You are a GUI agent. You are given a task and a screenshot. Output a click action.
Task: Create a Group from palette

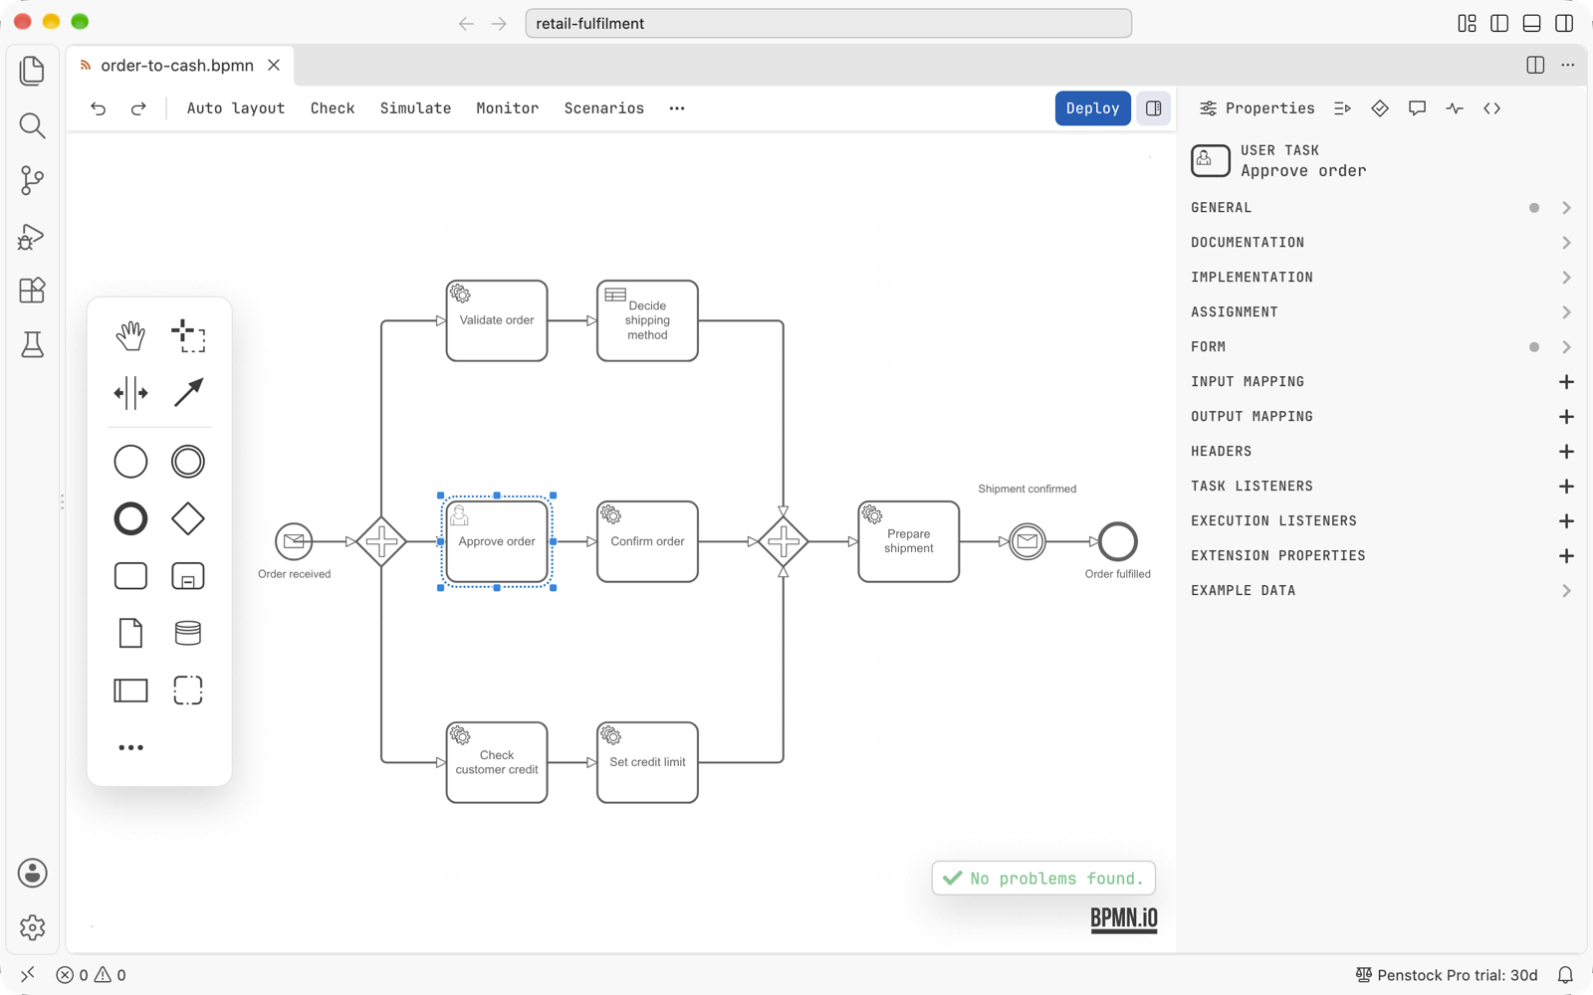point(188,691)
